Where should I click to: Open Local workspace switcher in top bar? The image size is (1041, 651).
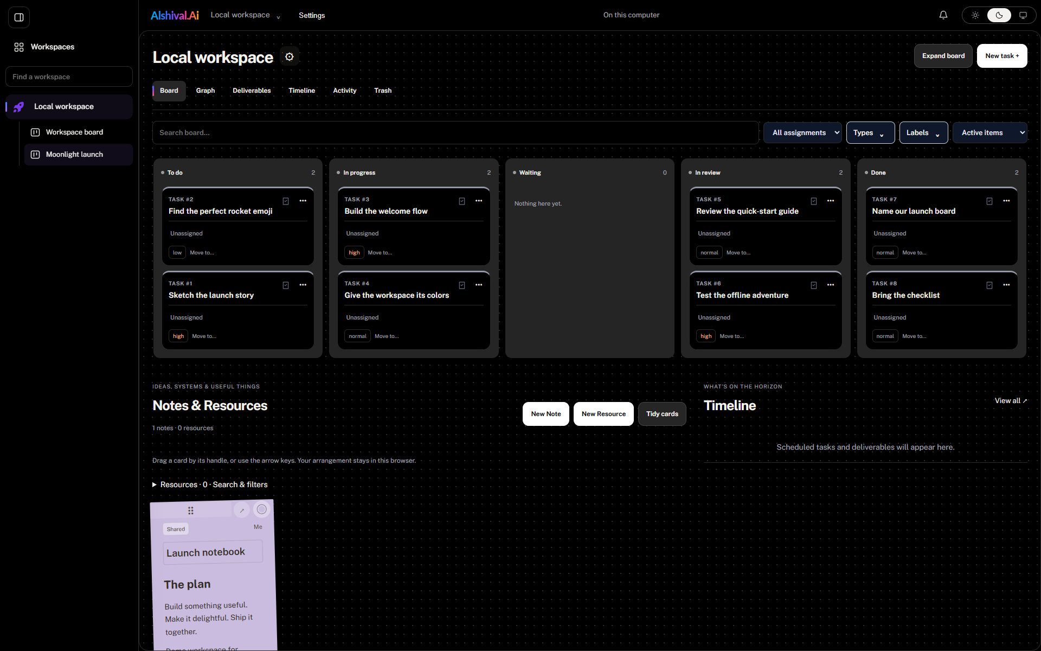point(246,15)
